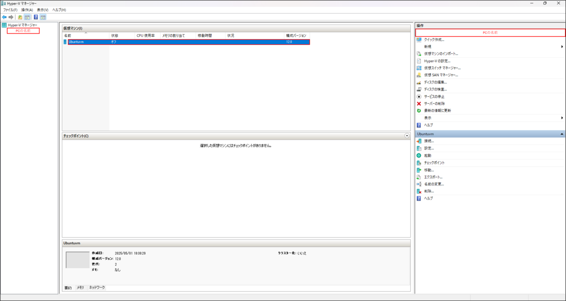The width and height of the screenshot is (566, 301).
Task: Collapse the Ubuntuvm actions section header
Action: pyautogui.click(x=562, y=134)
